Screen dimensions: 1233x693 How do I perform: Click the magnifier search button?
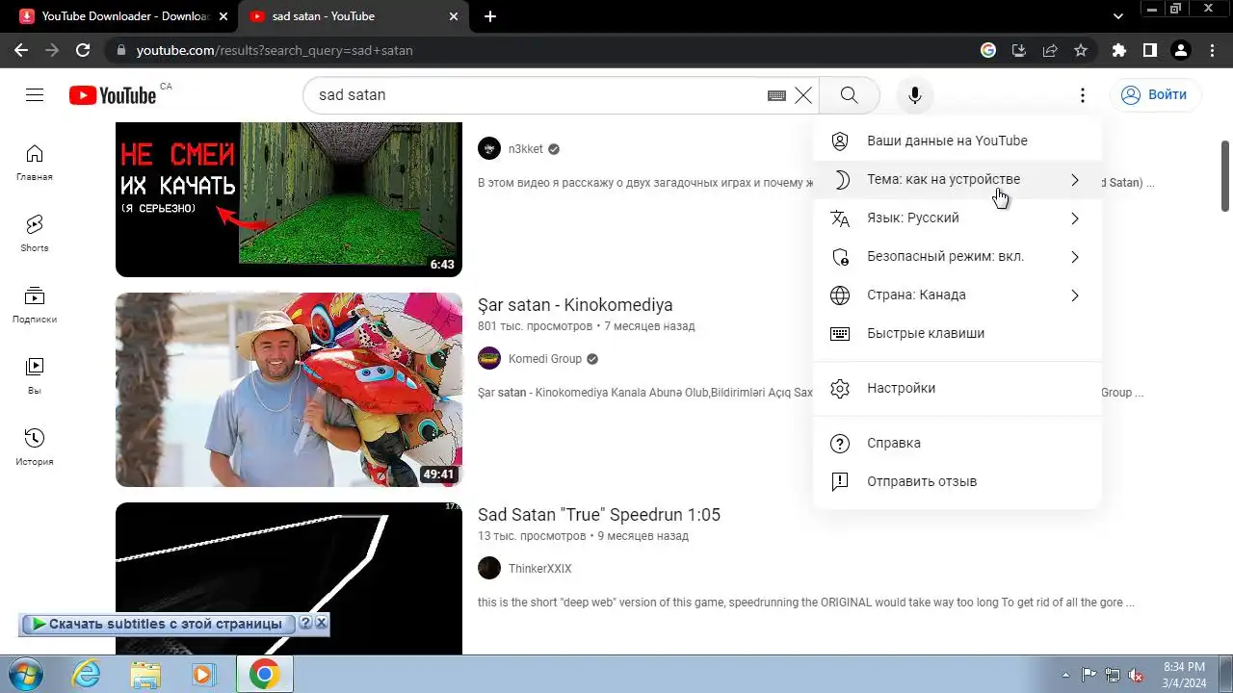pyautogui.click(x=849, y=94)
